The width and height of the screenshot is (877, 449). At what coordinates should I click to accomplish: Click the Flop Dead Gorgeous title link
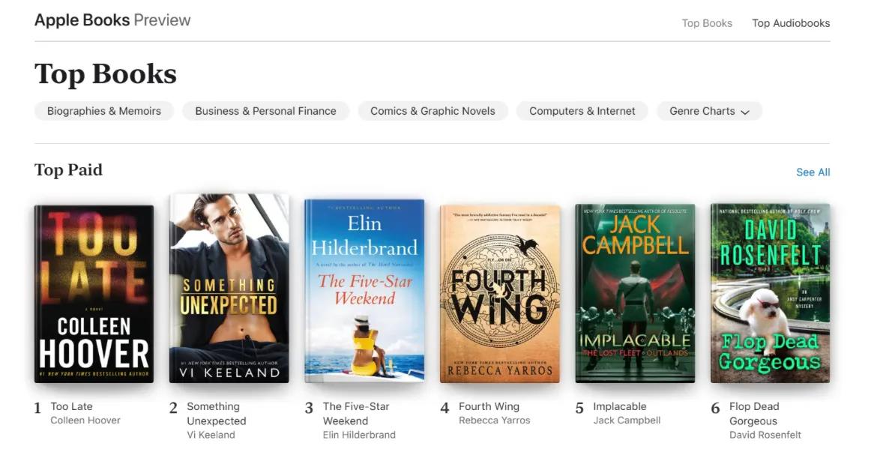click(x=753, y=414)
